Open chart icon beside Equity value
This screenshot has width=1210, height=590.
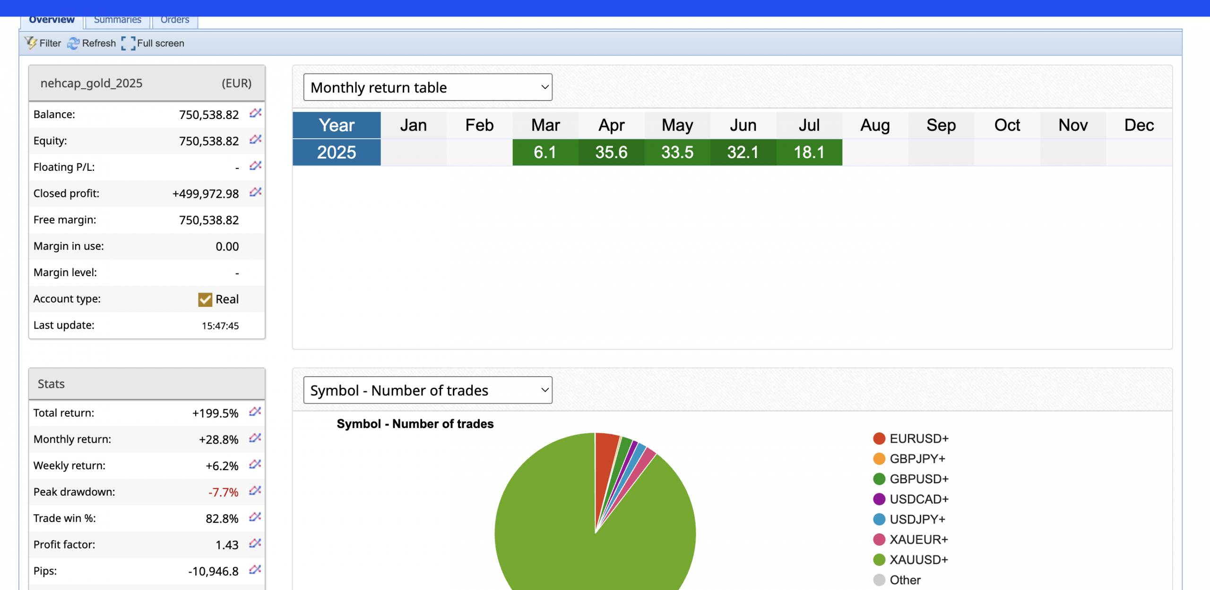256,140
